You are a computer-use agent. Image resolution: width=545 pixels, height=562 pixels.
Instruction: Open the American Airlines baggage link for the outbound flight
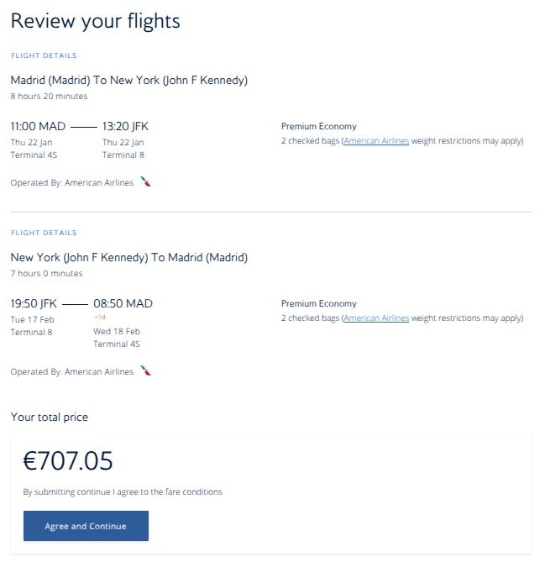[376, 141]
